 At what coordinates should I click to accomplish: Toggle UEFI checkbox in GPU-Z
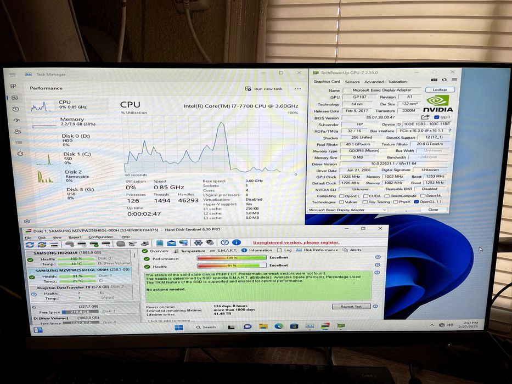pyautogui.click(x=437, y=117)
